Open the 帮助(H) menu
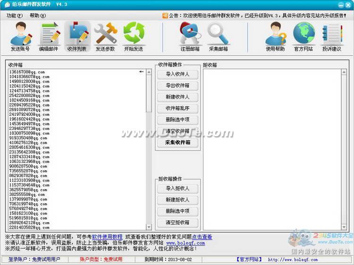This screenshot has height=265, width=354. pyautogui.click(x=38, y=16)
